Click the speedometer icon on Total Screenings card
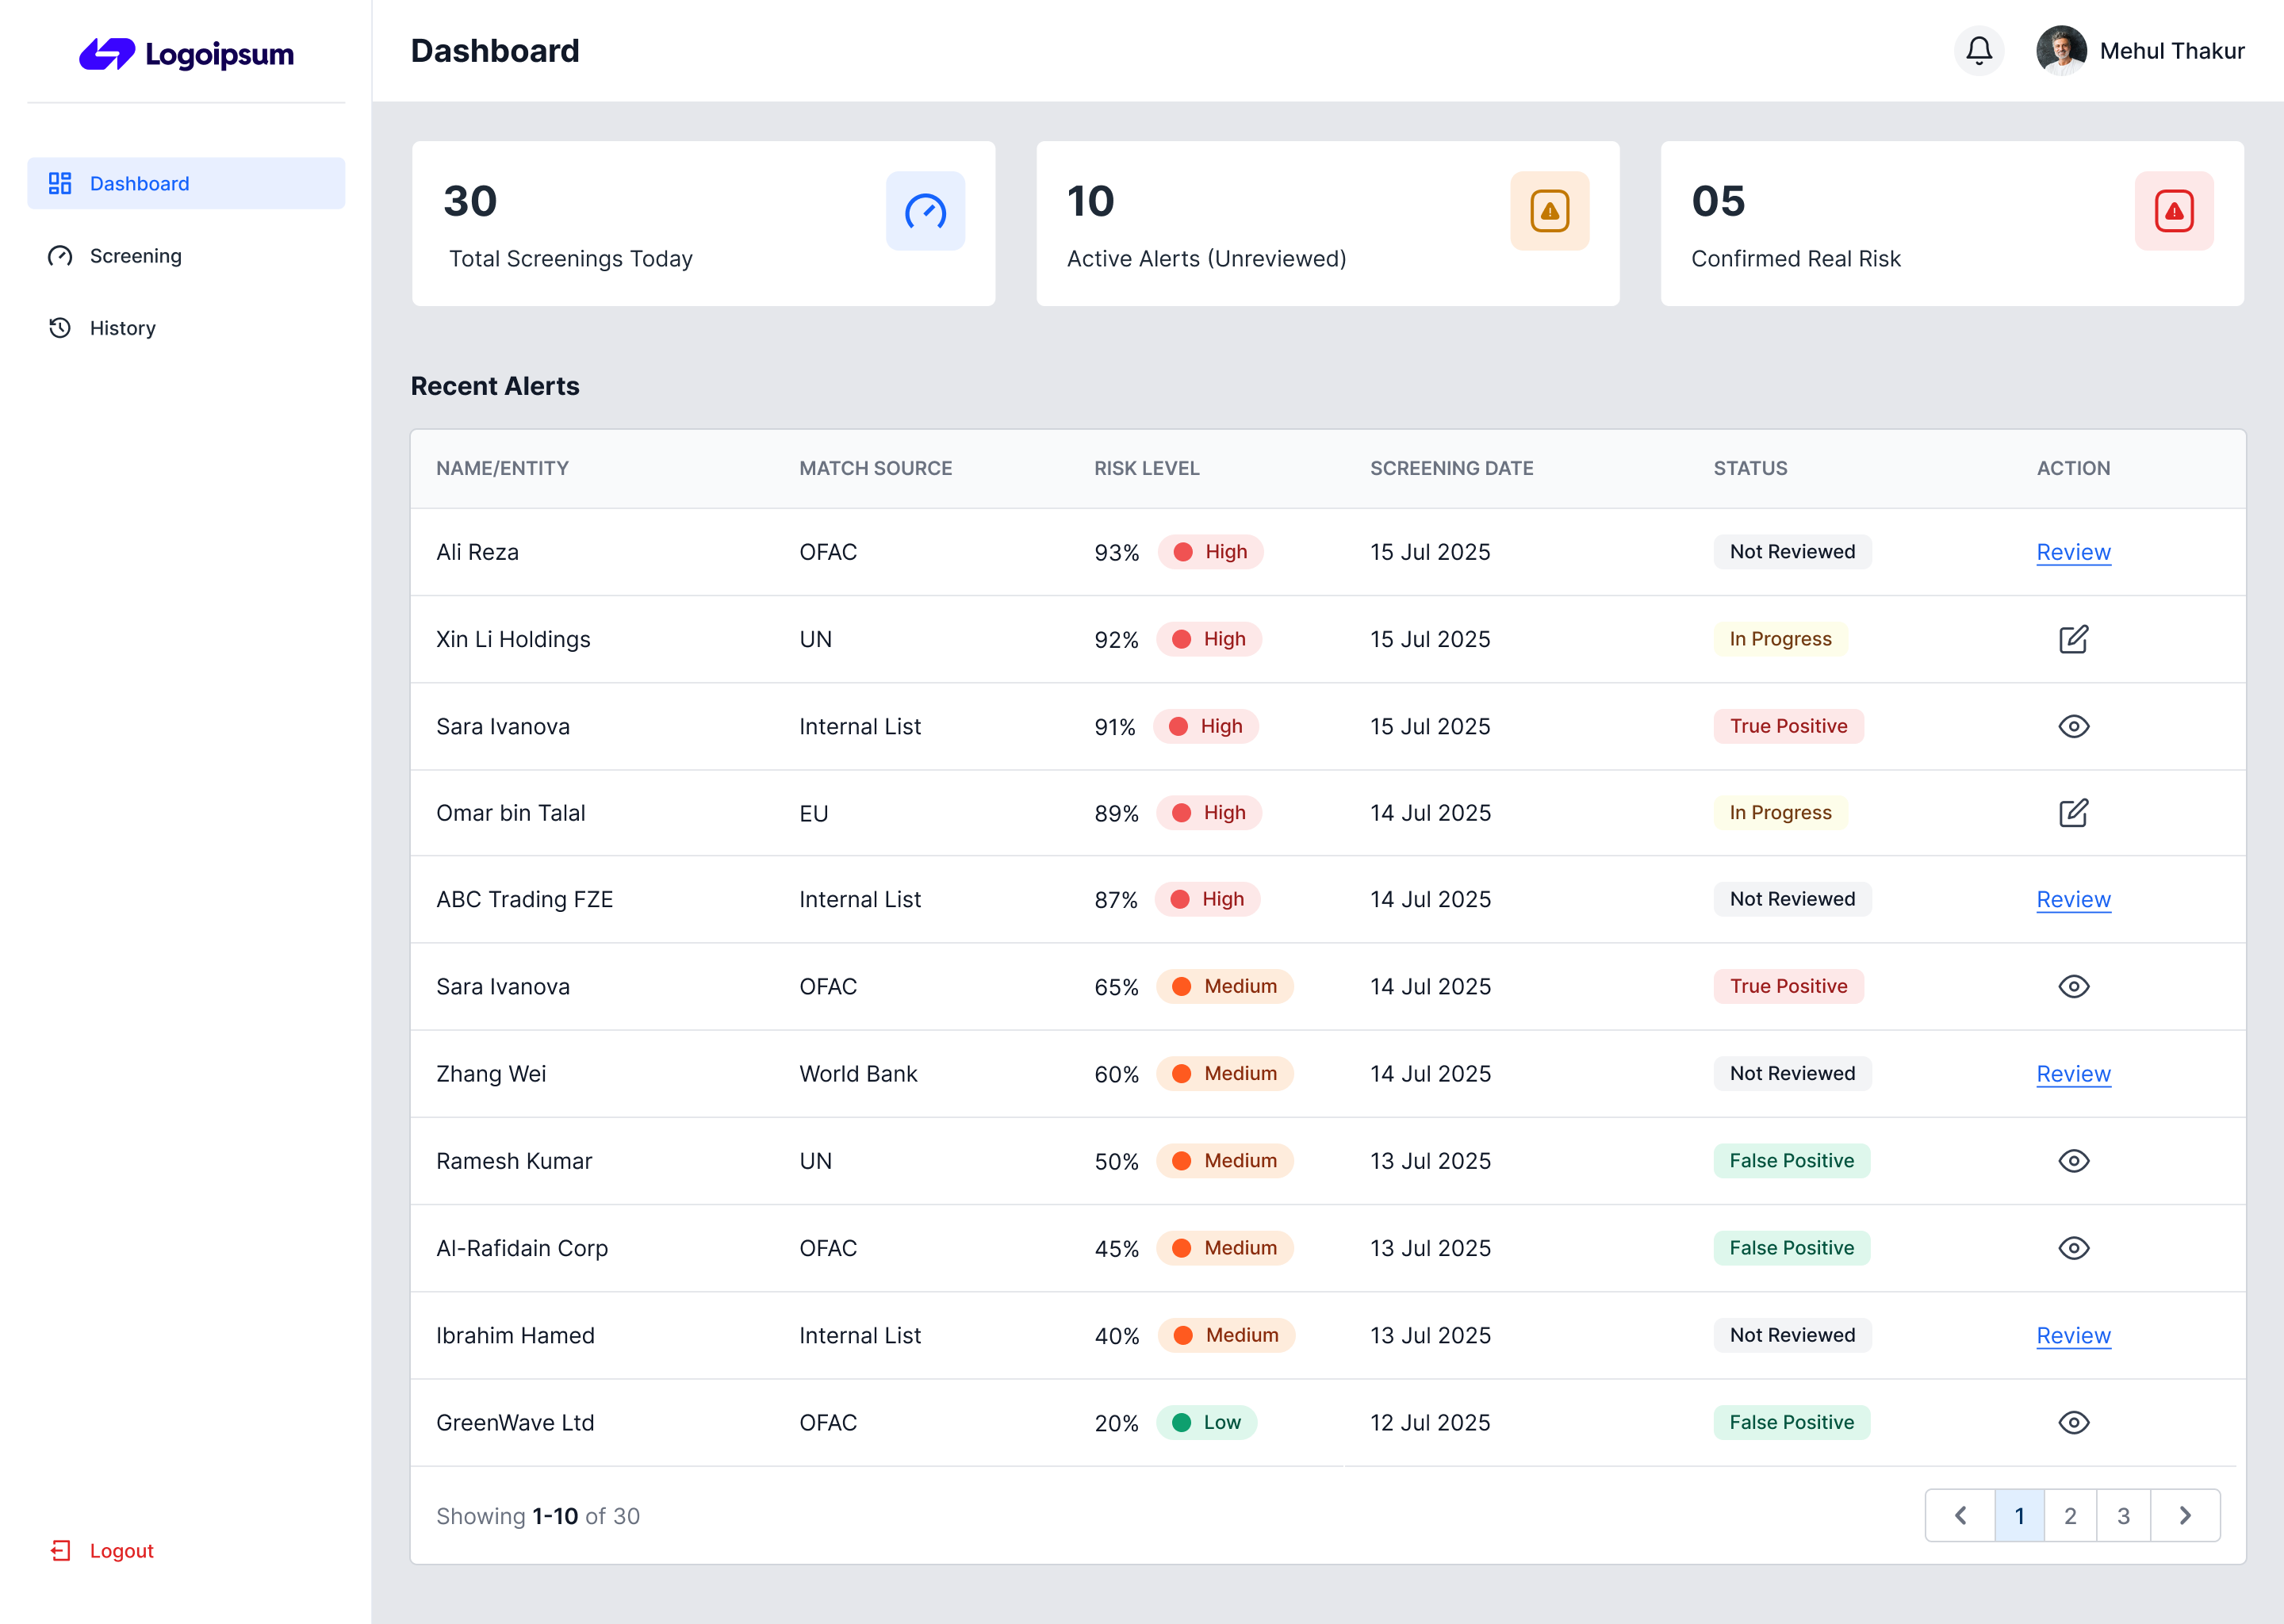This screenshot has height=1624, width=2284. click(925, 211)
